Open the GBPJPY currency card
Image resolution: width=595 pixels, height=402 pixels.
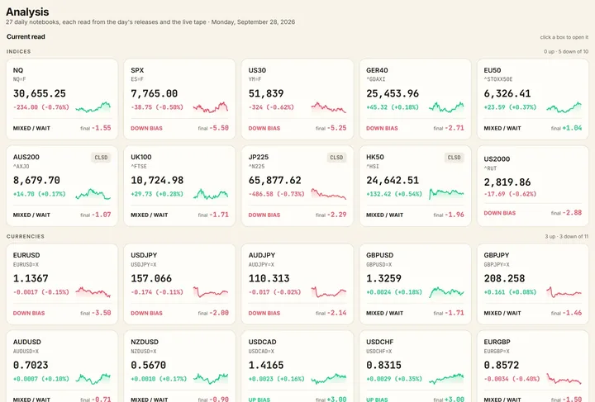(x=533, y=284)
